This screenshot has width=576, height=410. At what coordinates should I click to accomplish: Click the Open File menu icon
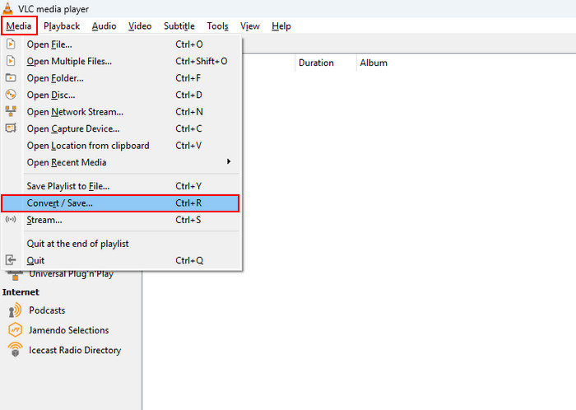[11, 44]
